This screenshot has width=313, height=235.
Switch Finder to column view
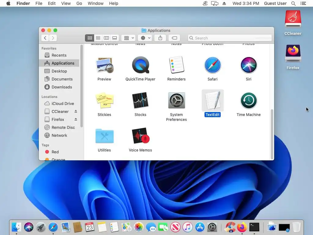(106, 38)
